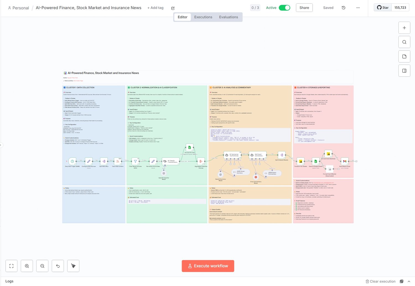Click Clear execution in logs bar
This screenshot has height=286, width=415.
[x=381, y=281]
